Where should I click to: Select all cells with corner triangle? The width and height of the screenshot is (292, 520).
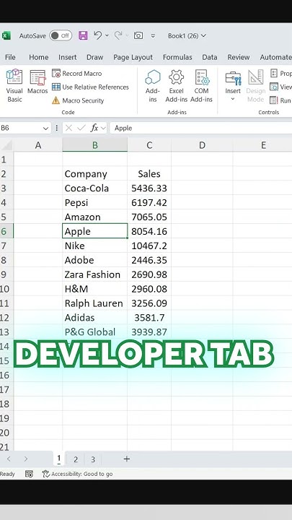coord(6,145)
